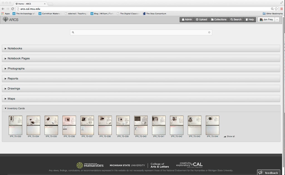Click Search in the navigation bar
Image resolution: width=285 pixels, height=175 pixels.
pos(236,19)
